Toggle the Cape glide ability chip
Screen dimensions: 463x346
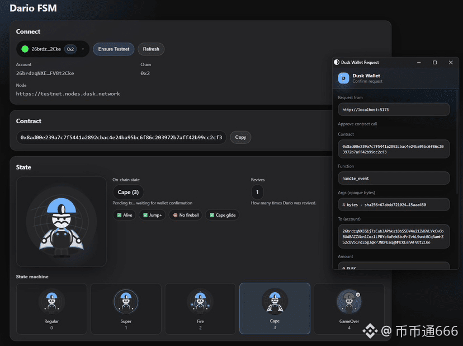click(x=222, y=215)
